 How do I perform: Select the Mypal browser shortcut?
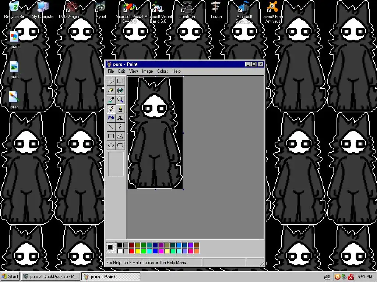pos(101,10)
